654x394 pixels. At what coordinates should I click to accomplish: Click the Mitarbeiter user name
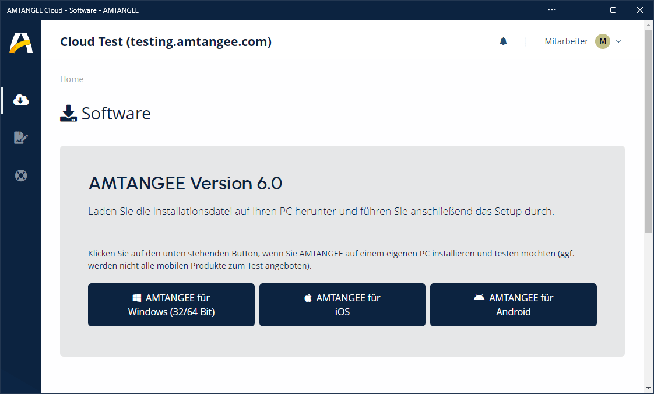click(x=566, y=41)
